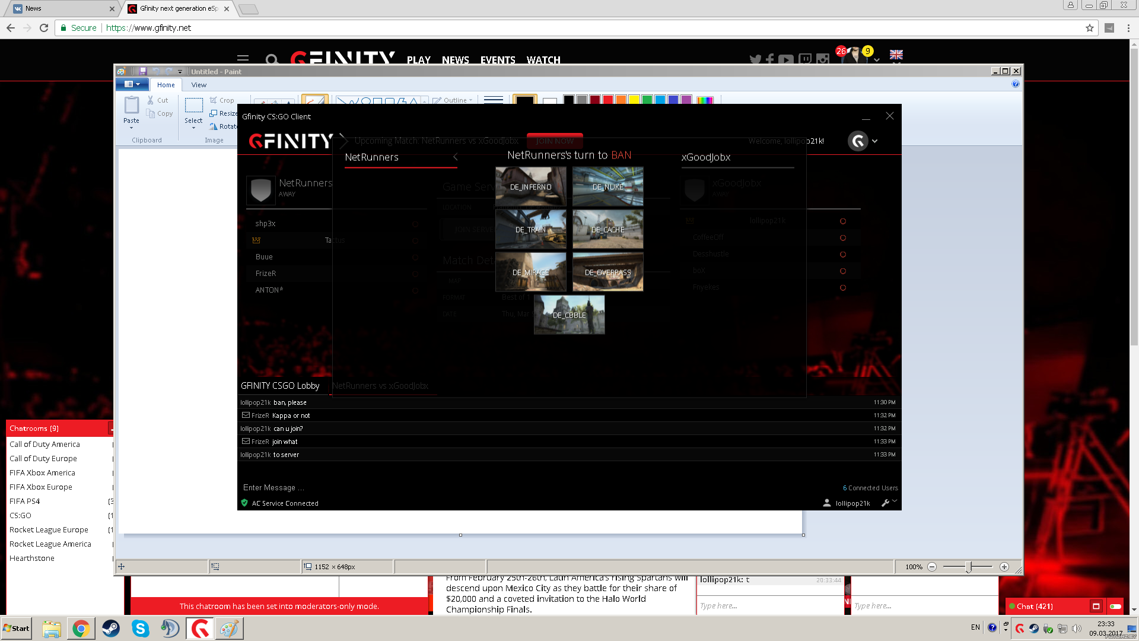This screenshot has width=1139, height=641.
Task: Select the DE_CACHE map thumbnail
Action: 607,229
